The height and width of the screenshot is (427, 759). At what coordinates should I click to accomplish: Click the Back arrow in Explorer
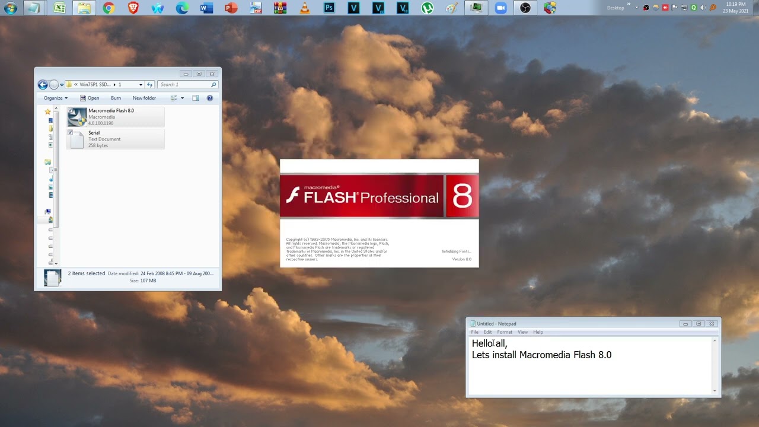pyautogui.click(x=43, y=85)
